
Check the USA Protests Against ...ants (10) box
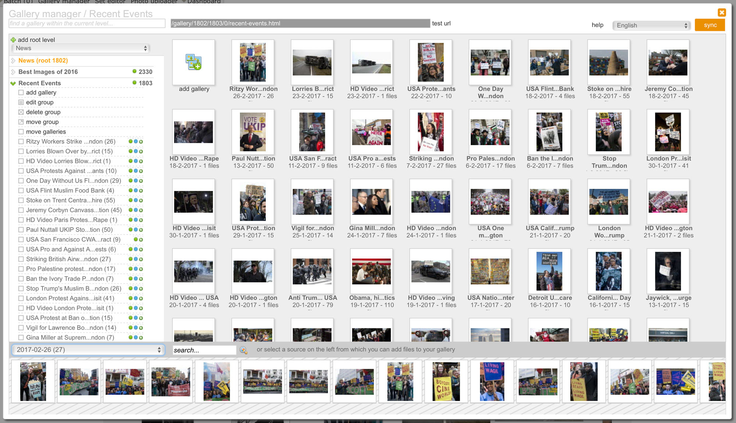(21, 171)
